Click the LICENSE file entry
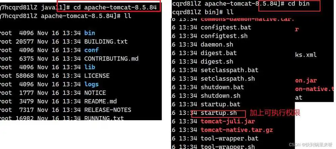 (x=97, y=76)
